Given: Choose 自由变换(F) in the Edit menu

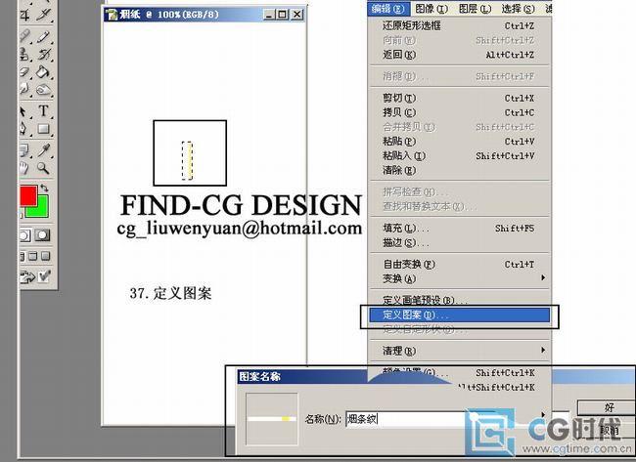Looking at the screenshot, I should 459,265.
